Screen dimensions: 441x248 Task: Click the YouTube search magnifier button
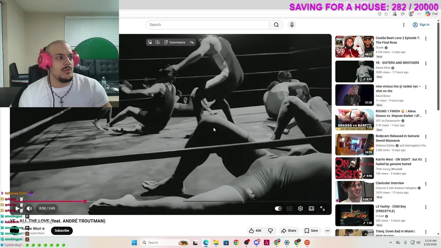(x=276, y=25)
